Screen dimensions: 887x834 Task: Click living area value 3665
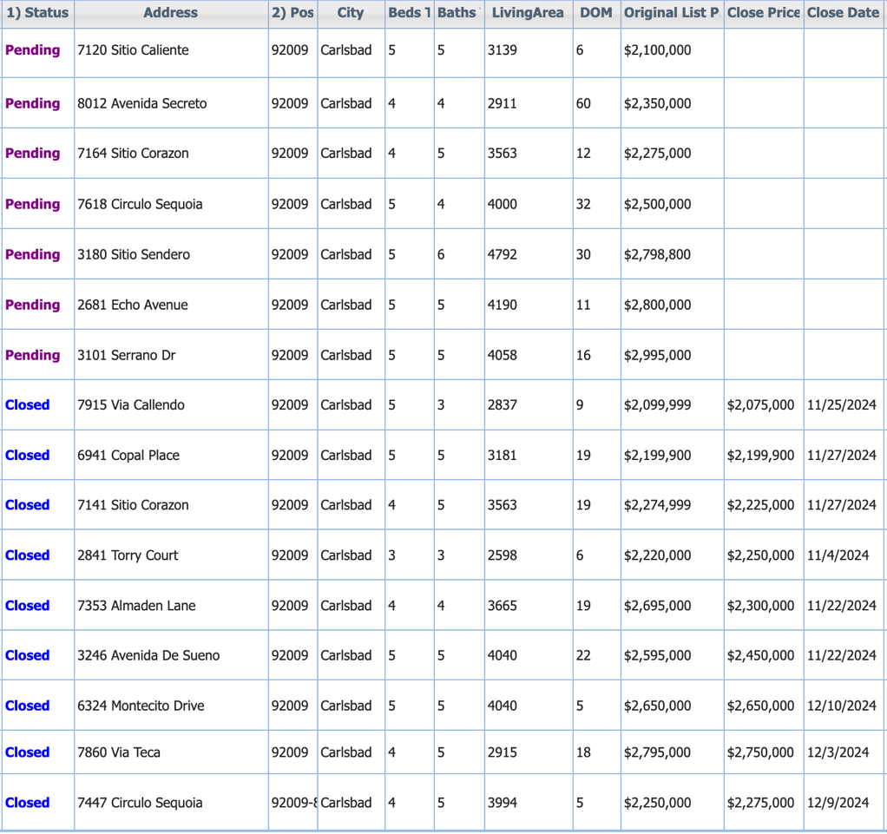(503, 606)
